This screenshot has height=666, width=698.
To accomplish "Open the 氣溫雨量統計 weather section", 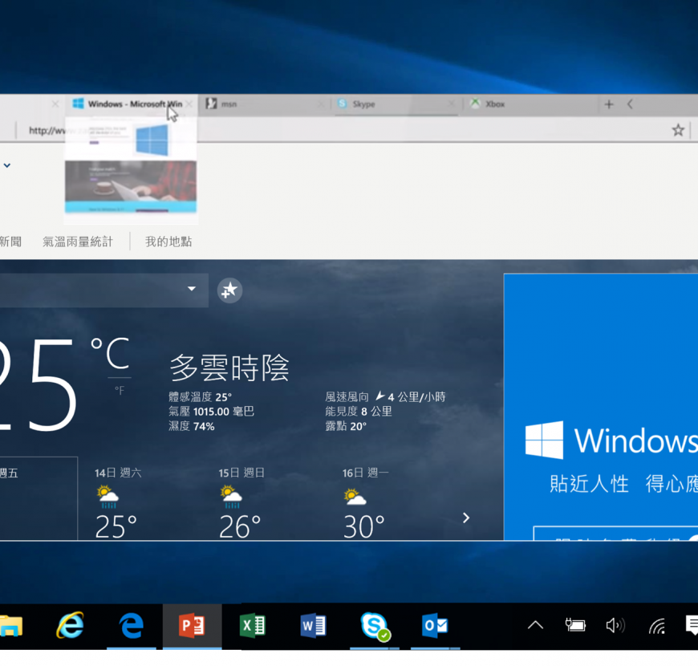I will coord(78,242).
